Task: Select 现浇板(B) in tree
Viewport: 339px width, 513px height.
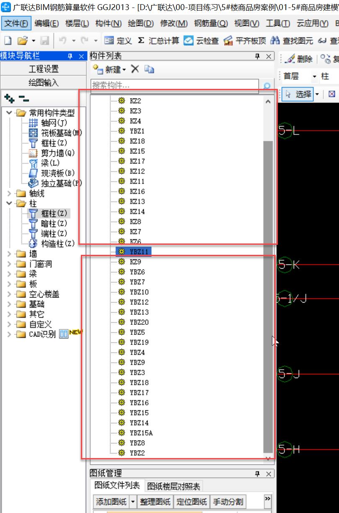Action: click(52, 173)
